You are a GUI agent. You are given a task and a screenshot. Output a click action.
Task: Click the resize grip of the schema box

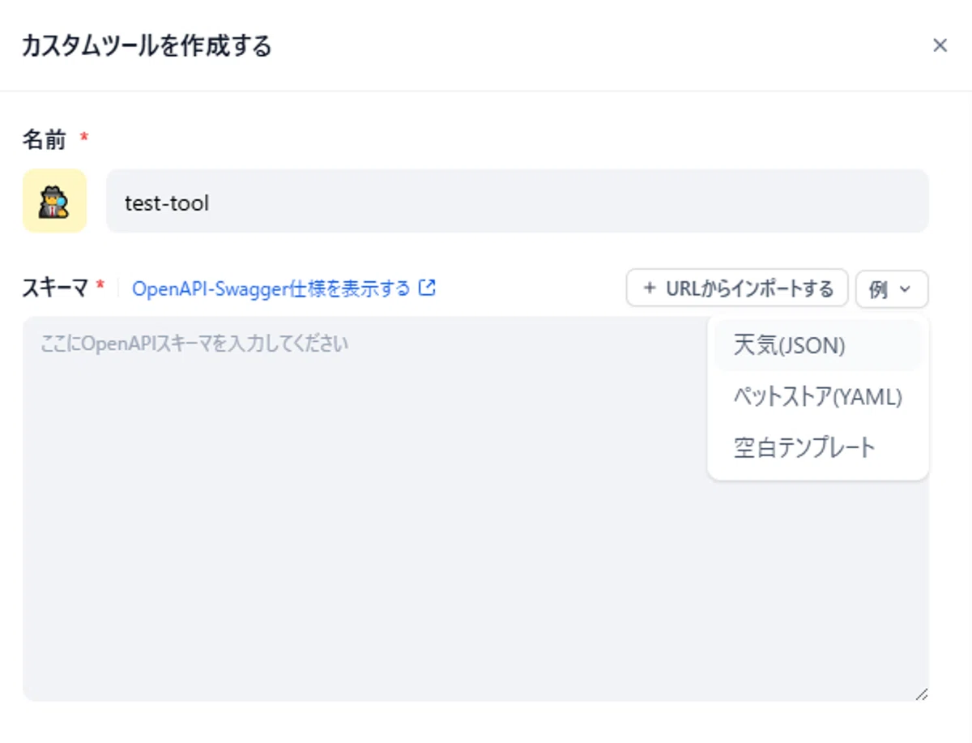[922, 694]
